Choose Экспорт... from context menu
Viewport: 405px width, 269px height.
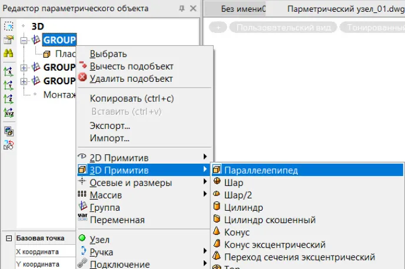(x=109, y=125)
